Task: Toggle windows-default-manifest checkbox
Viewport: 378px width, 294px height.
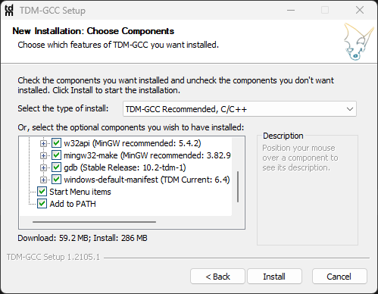Action: tap(56, 180)
